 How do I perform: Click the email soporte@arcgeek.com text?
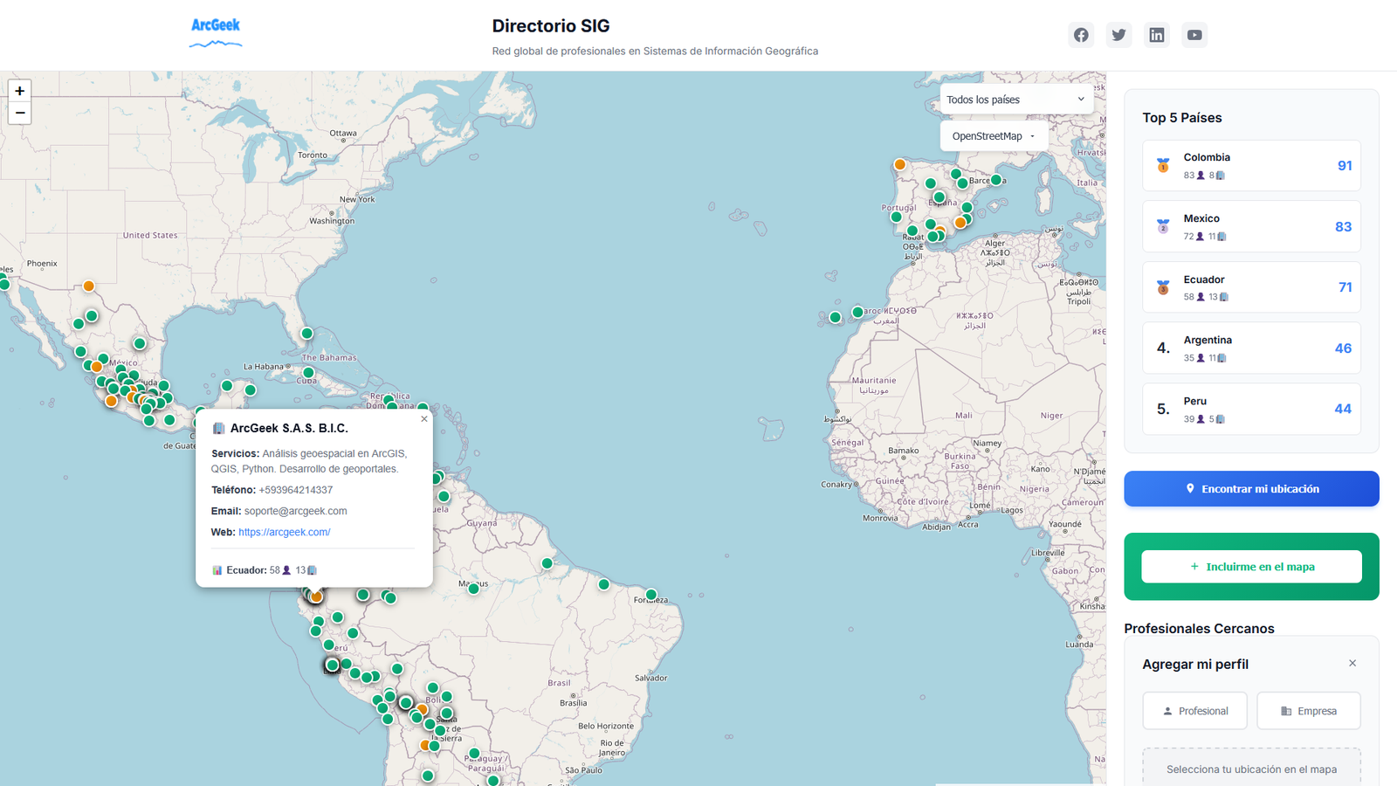[295, 511]
